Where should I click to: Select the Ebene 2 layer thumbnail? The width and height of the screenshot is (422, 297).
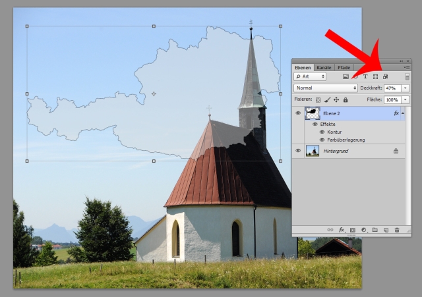coord(313,113)
